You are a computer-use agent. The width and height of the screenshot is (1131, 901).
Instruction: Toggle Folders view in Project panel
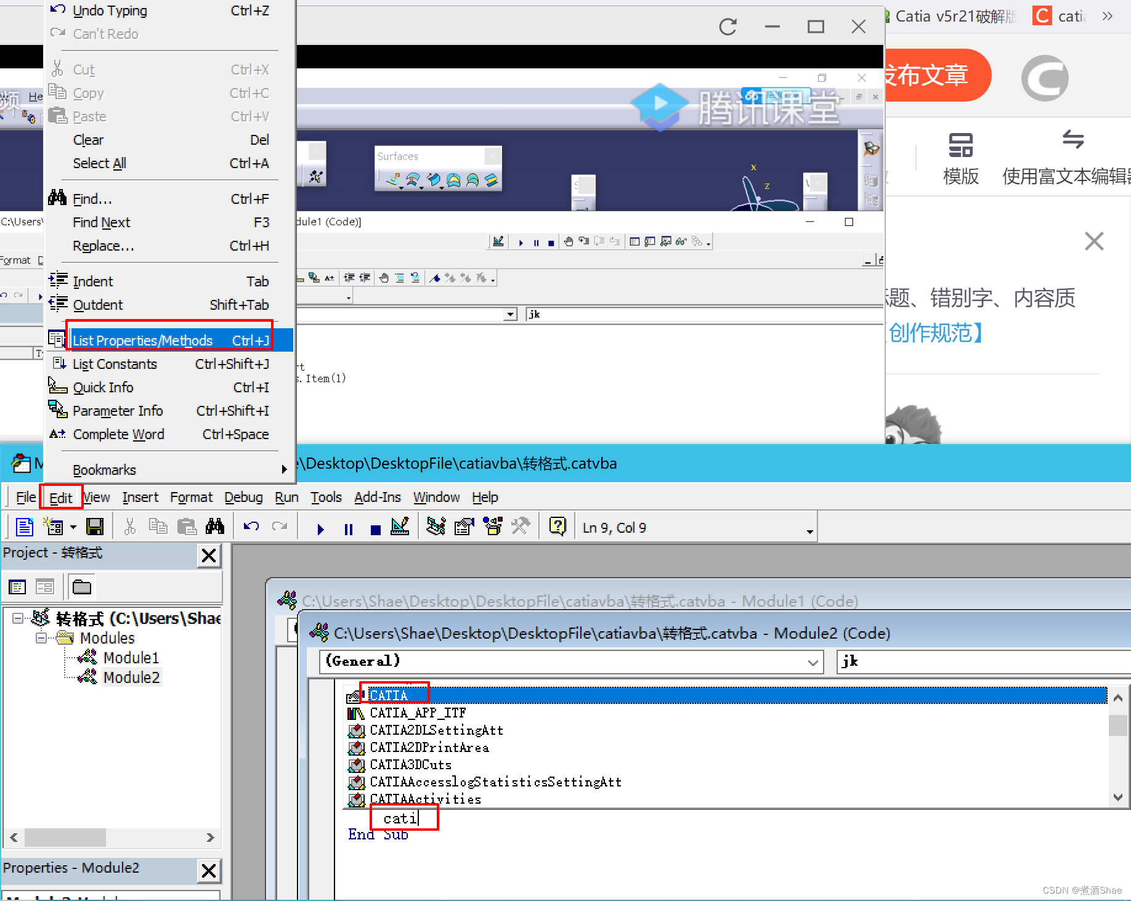pyautogui.click(x=81, y=587)
